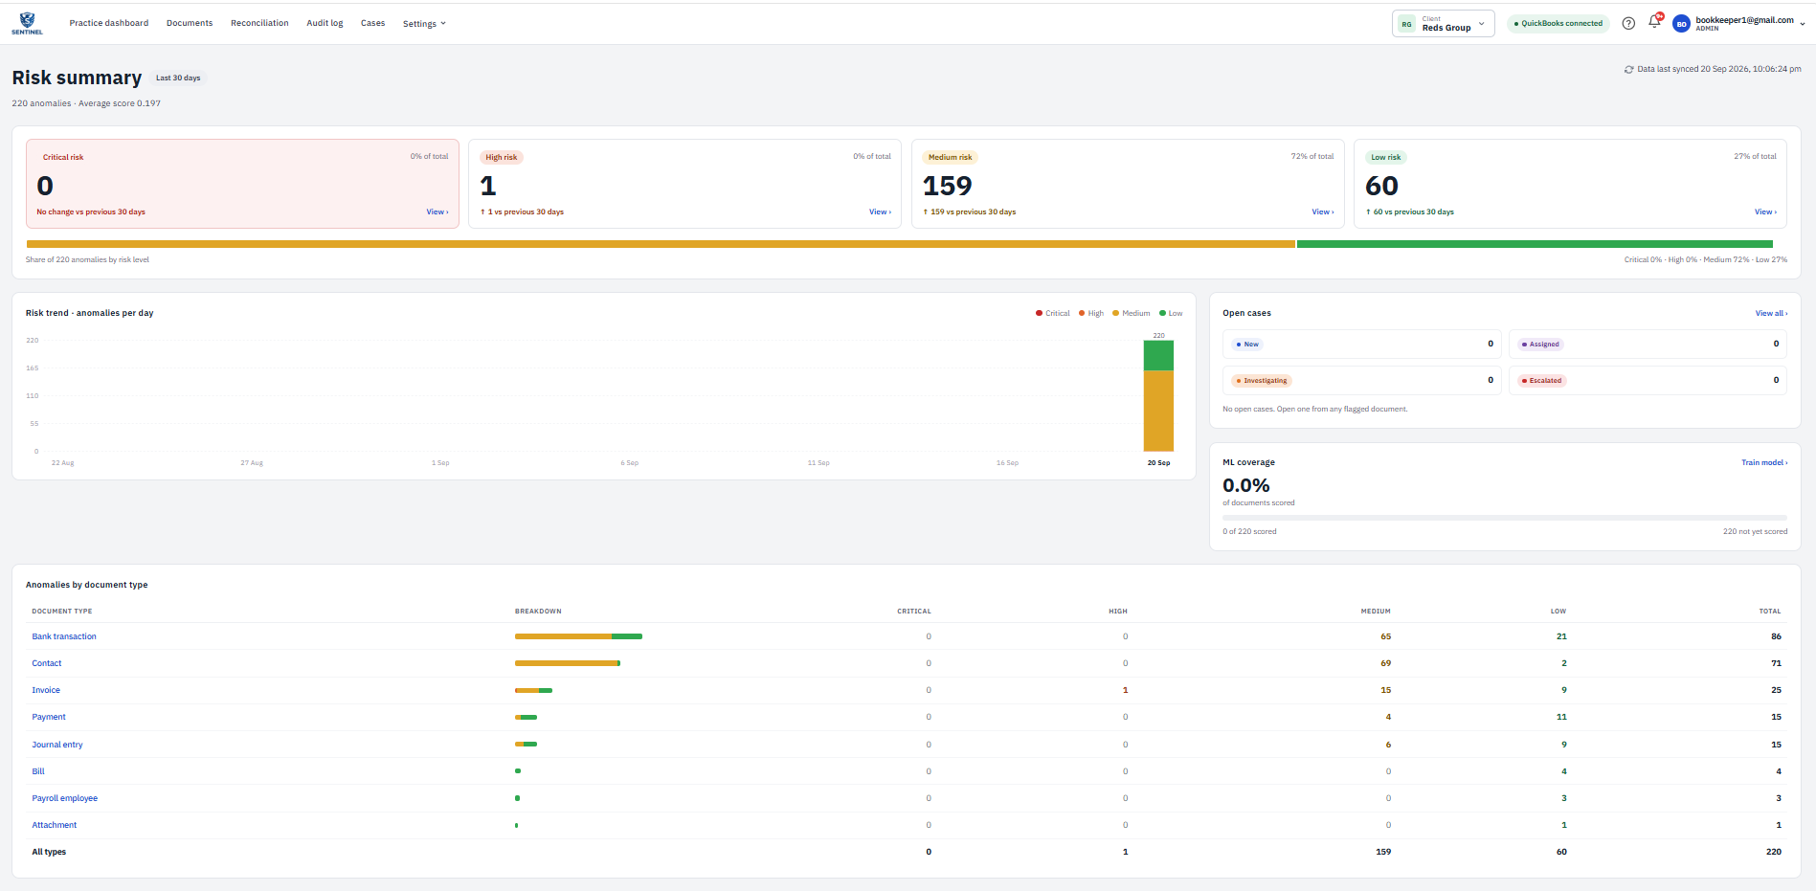Open the help question mark icon

pos(1628,23)
